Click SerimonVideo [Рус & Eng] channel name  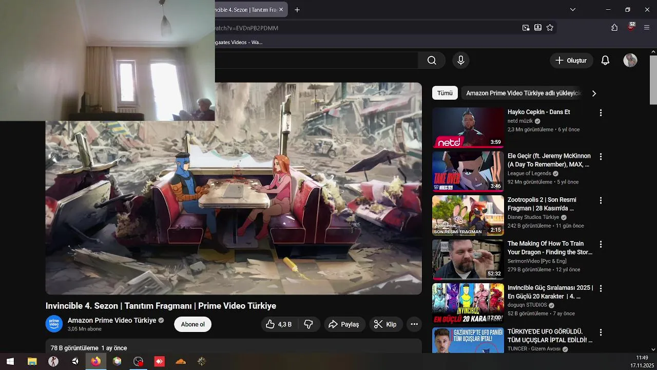pos(537,261)
